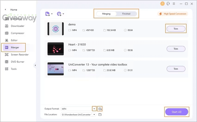Click the Start All button
The width and height of the screenshot is (197, 122).
point(177,112)
